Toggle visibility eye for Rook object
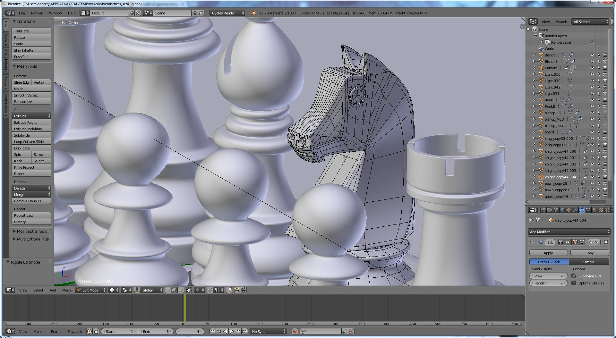The height and width of the screenshot is (338, 616). click(x=592, y=100)
